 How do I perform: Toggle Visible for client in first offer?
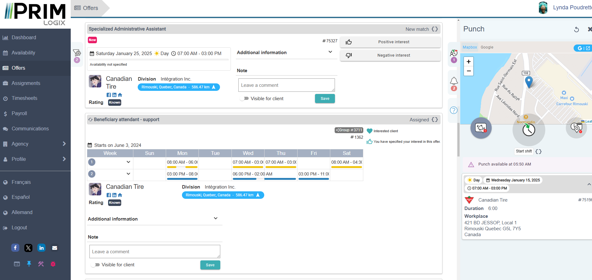pyautogui.click(x=245, y=99)
